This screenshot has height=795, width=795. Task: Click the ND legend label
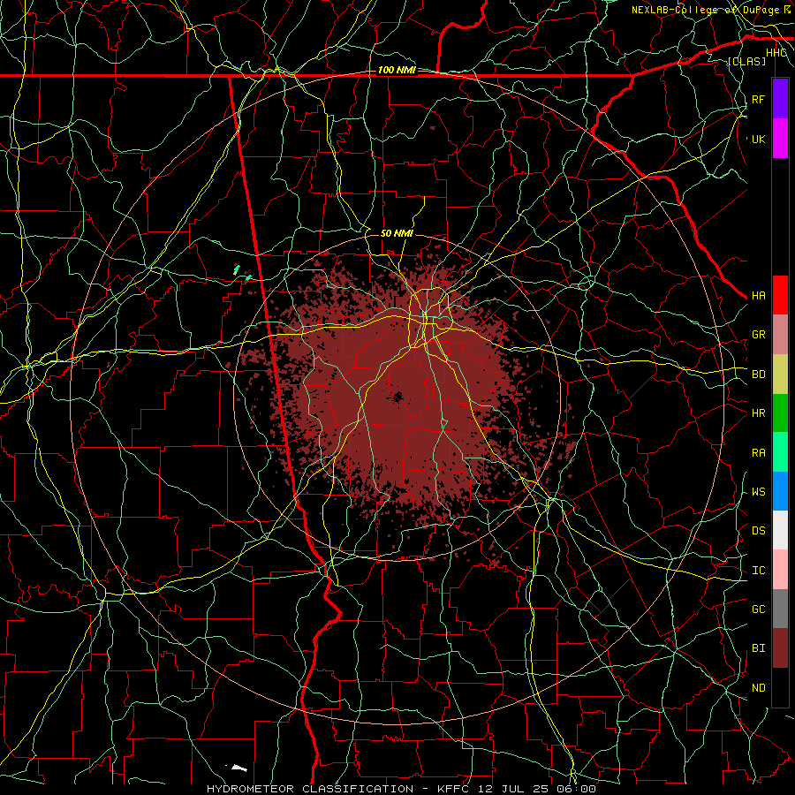pos(758,688)
